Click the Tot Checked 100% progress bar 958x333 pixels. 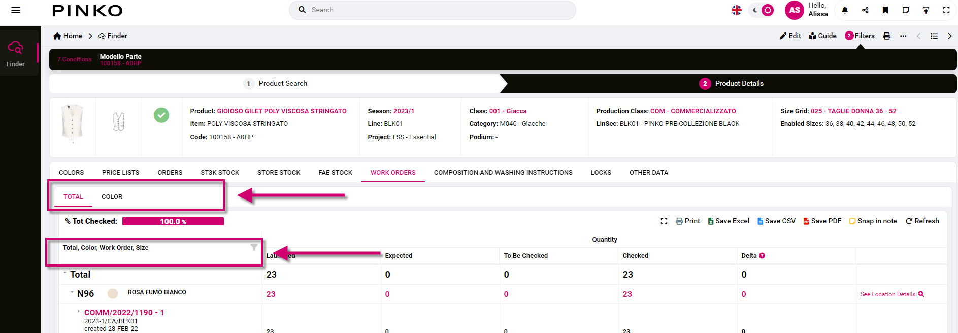(173, 221)
